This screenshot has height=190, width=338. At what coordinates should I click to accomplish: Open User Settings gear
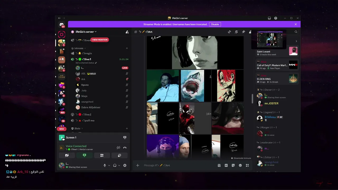(125, 165)
